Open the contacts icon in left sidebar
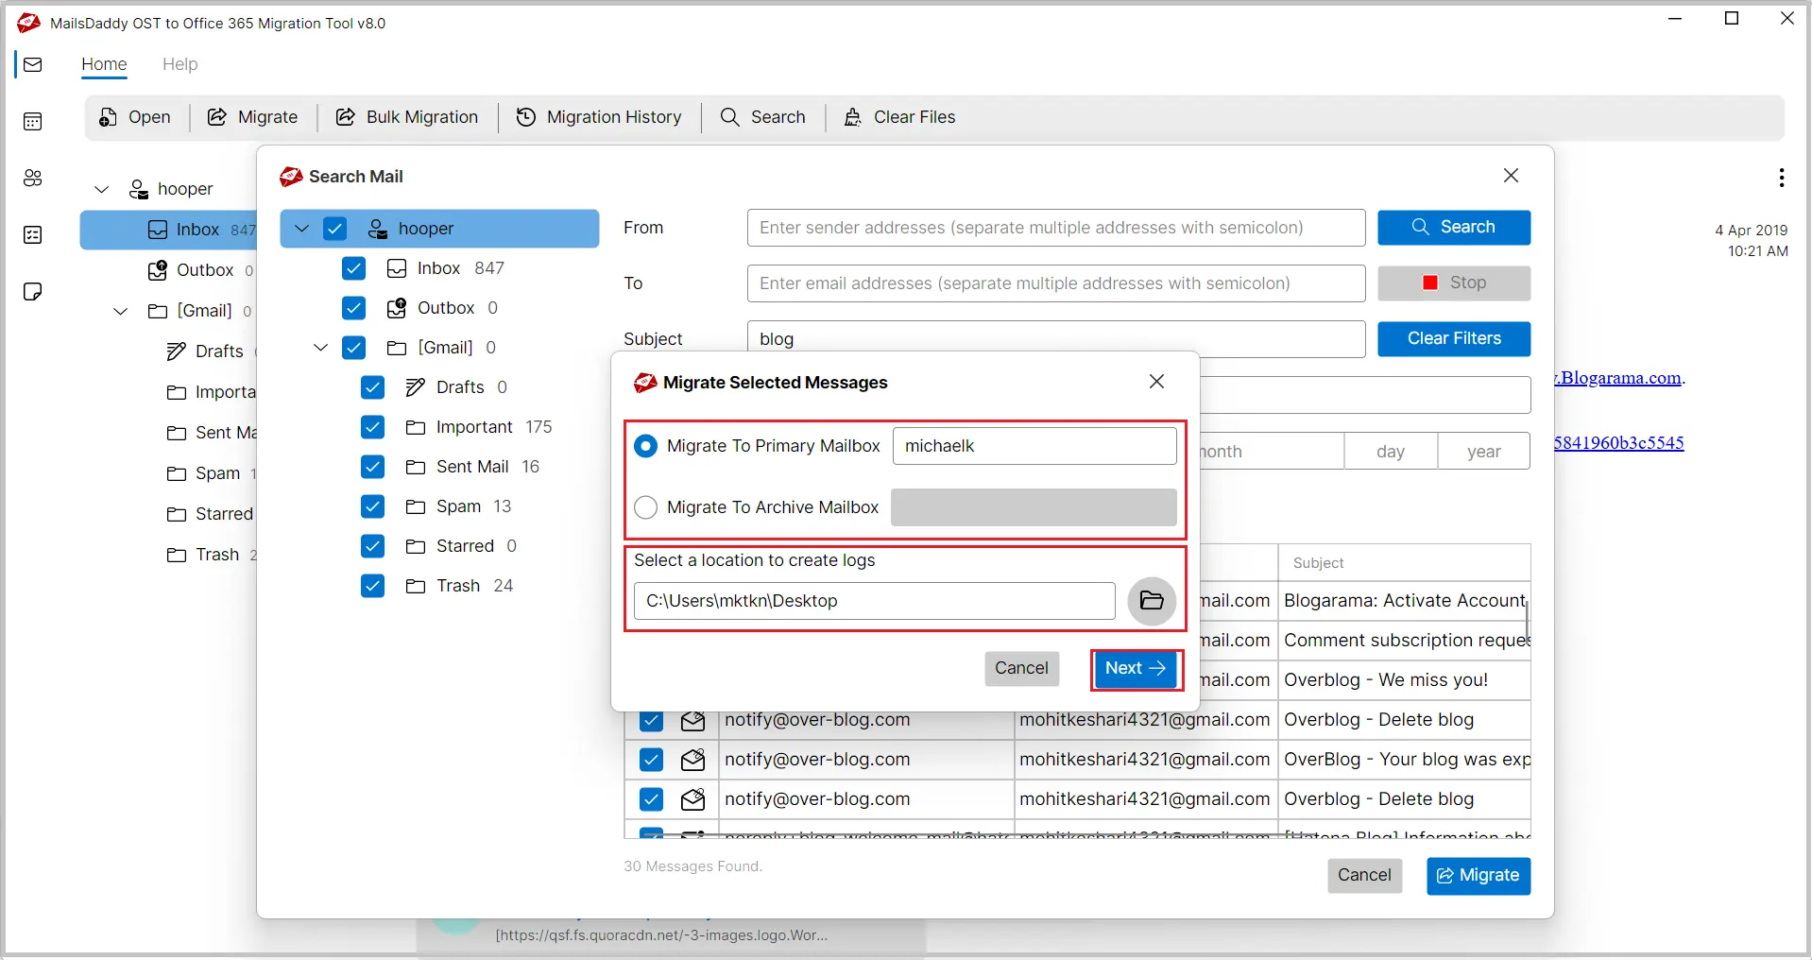 [33, 178]
